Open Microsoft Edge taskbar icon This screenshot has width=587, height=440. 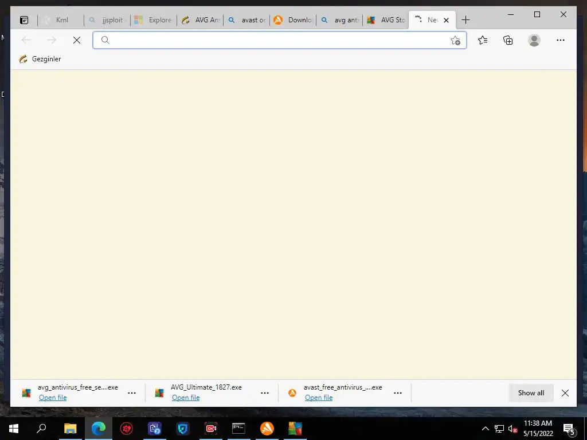tap(99, 429)
